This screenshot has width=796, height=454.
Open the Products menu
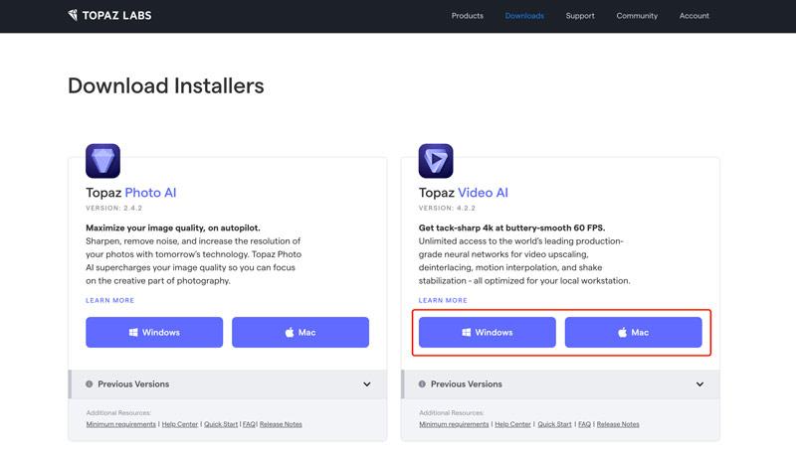[x=467, y=16]
